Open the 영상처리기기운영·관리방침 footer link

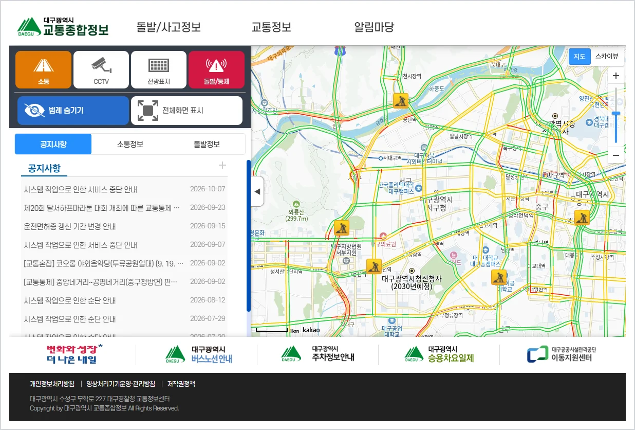click(120, 384)
